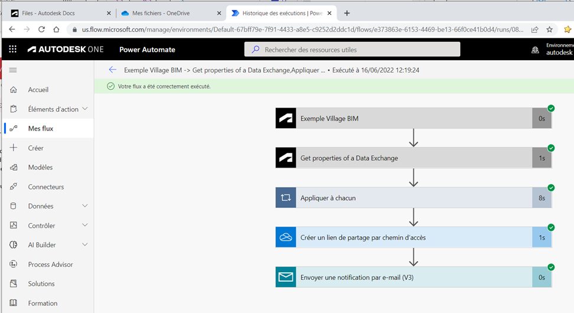Close the Autodesk Docs browser tab
This screenshot has width=574, height=313.
109,13
